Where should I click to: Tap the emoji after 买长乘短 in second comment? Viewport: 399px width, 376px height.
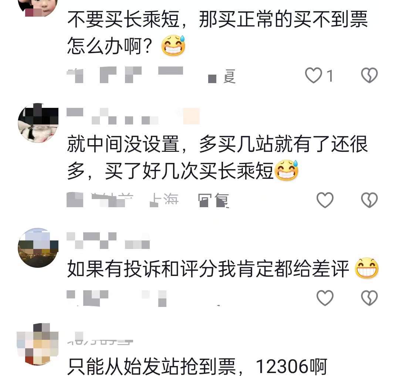(287, 170)
